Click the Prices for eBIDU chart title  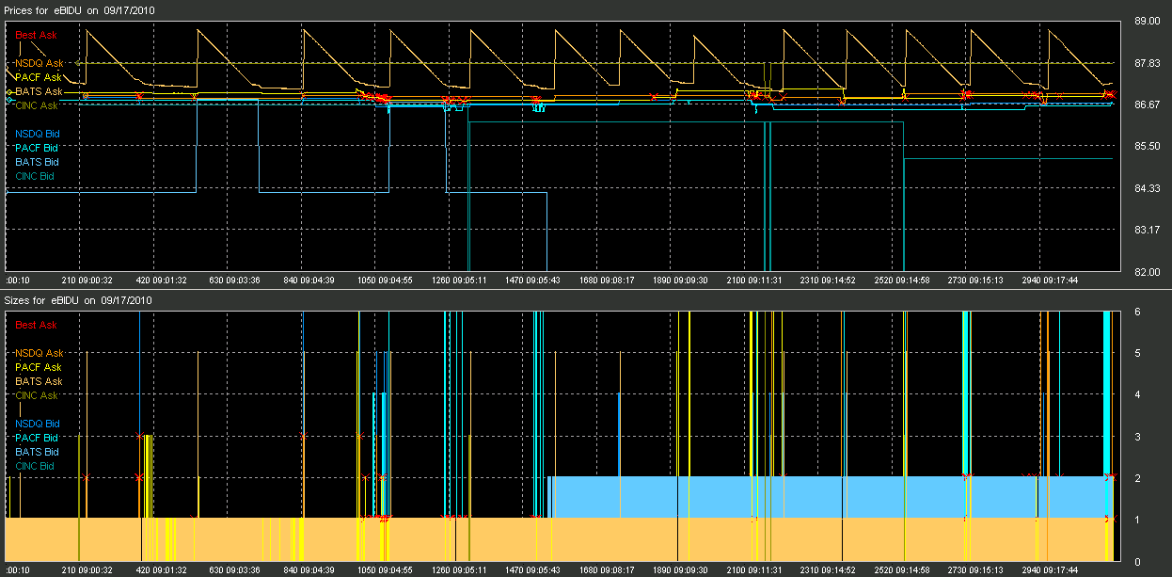(x=80, y=10)
